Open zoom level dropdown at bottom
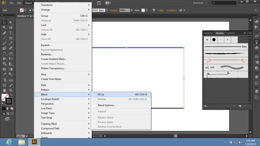Image resolution: width=260 pixels, height=146 pixels. point(26,136)
